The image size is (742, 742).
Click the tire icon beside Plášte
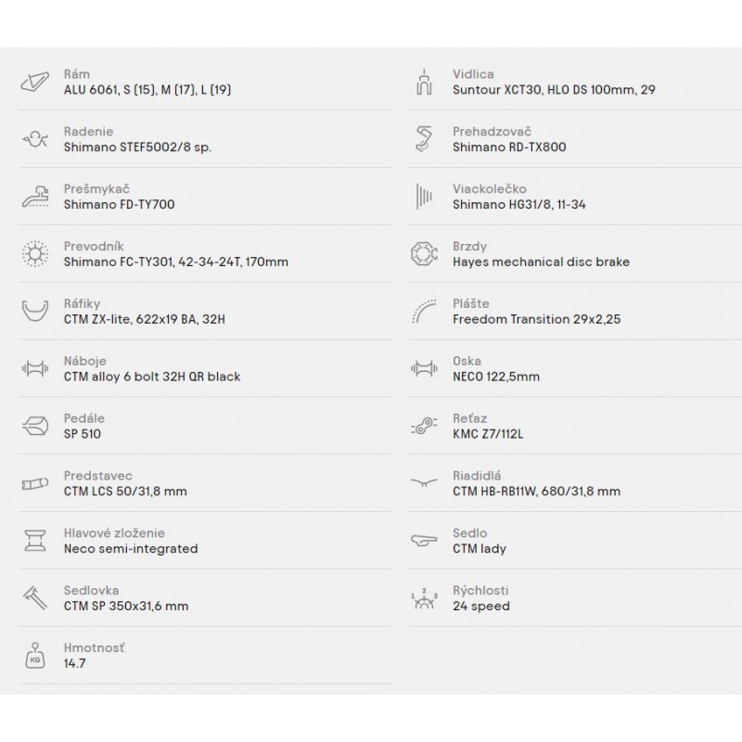[x=424, y=311]
